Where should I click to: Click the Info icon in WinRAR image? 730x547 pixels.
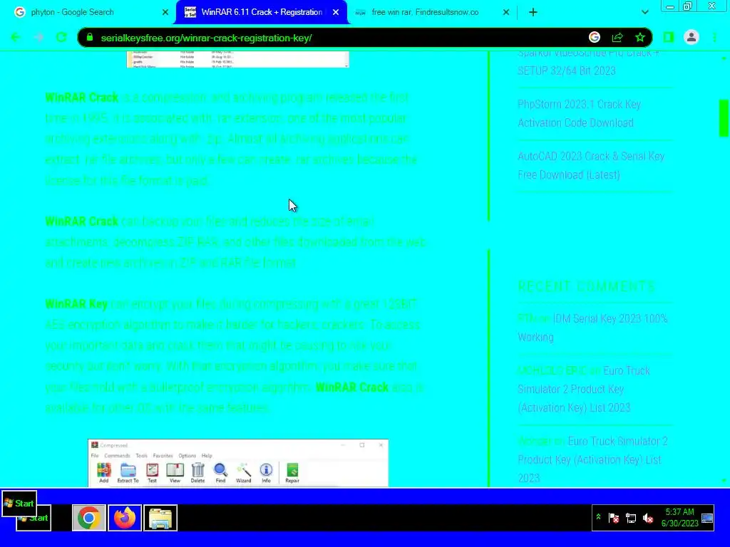[267, 473]
